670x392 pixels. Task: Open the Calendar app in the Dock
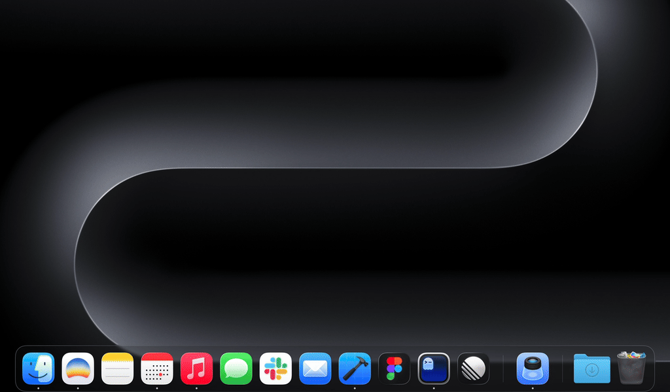[x=157, y=368]
